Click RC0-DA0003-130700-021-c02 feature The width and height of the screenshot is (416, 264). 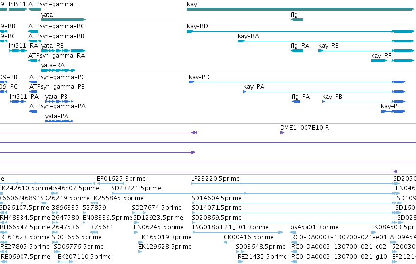click(294, 252)
